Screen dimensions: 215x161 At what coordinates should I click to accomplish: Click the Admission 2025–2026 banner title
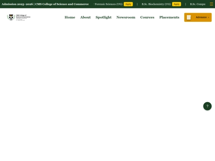tap(45, 4)
